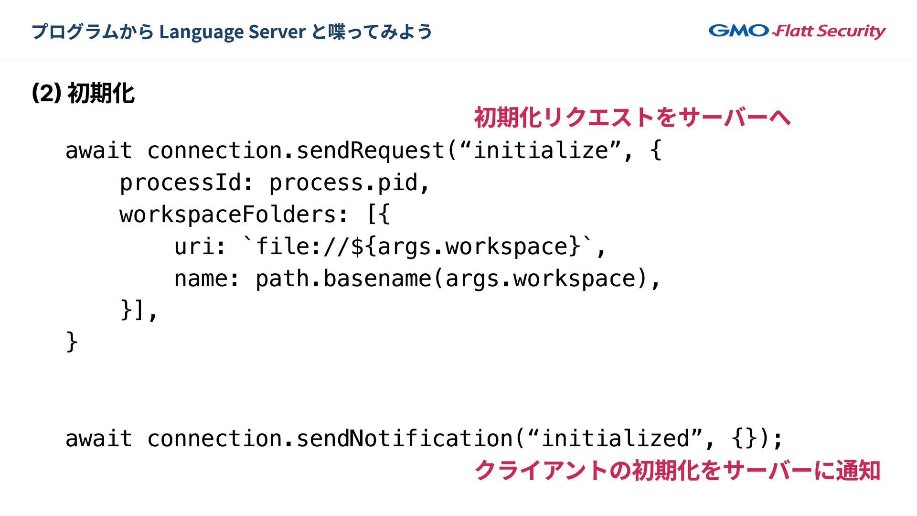Click the closing "}]," line

pos(139,311)
